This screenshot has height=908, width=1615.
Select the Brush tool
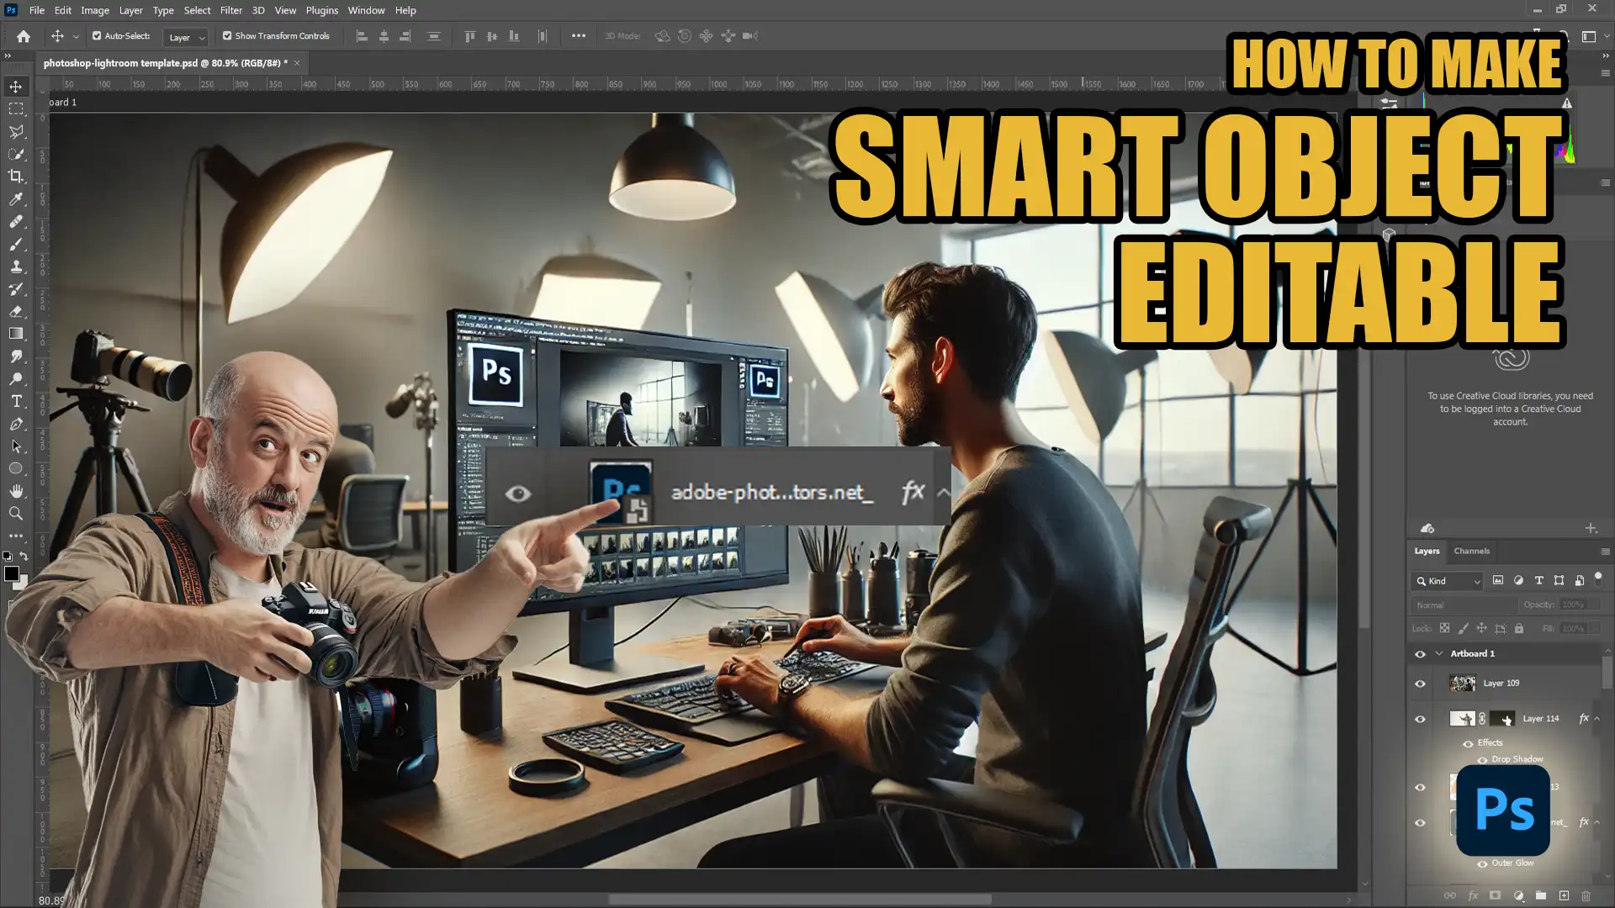(16, 245)
